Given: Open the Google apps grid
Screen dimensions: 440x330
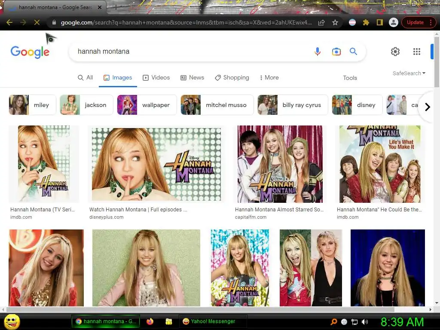Looking at the screenshot, I should [417, 52].
